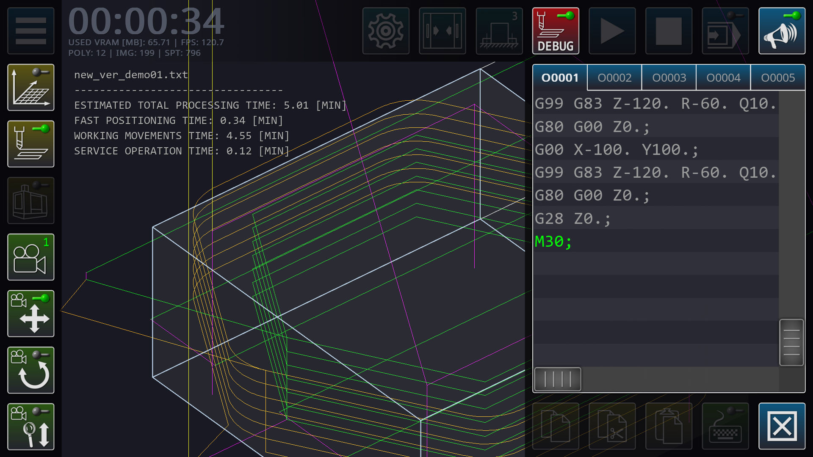Open the simulator settings gear
Screen dimensions: 813x457
coord(386,31)
